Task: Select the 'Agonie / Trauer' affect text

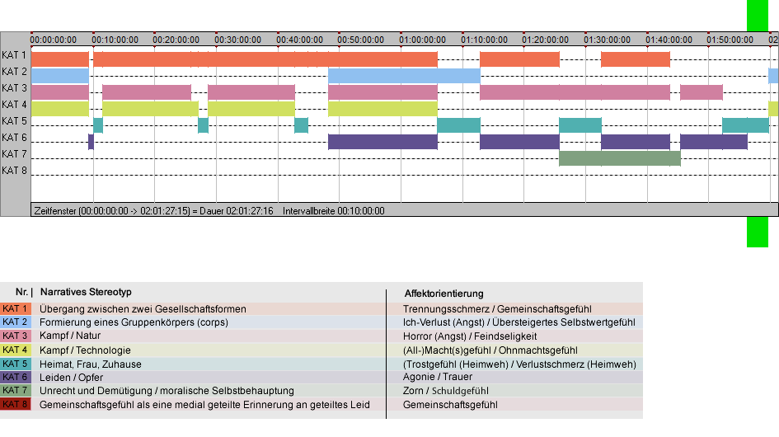Action: click(x=438, y=377)
